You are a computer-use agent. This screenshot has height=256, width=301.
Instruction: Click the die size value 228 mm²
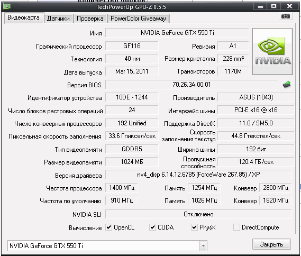(x=233, y=59)
